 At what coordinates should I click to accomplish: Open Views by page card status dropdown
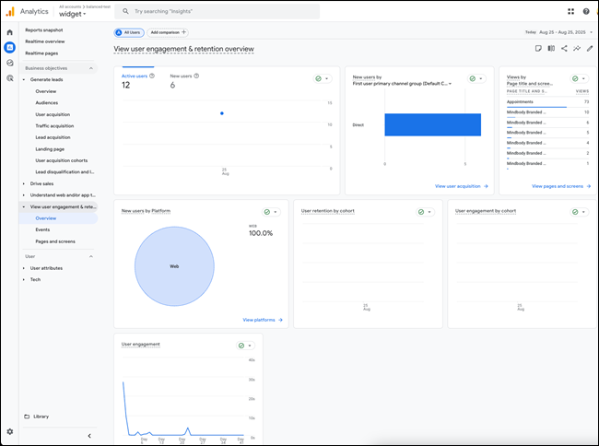pyautogui.click(x=579, y=78)
